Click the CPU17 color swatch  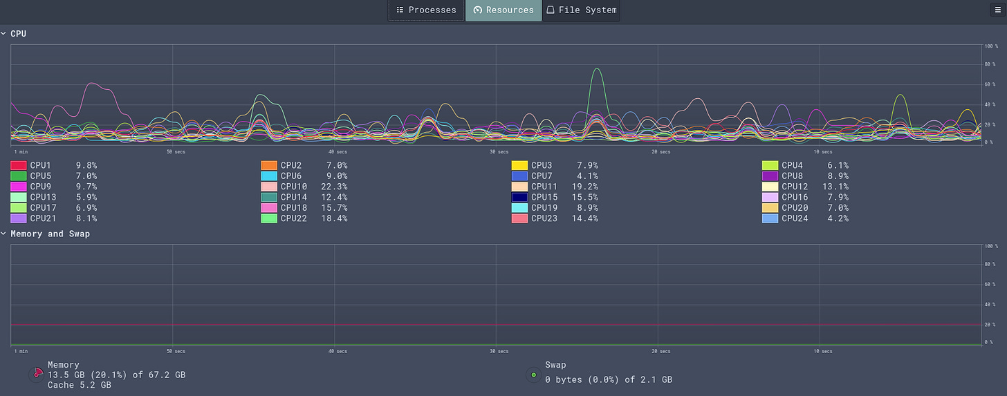19,207
